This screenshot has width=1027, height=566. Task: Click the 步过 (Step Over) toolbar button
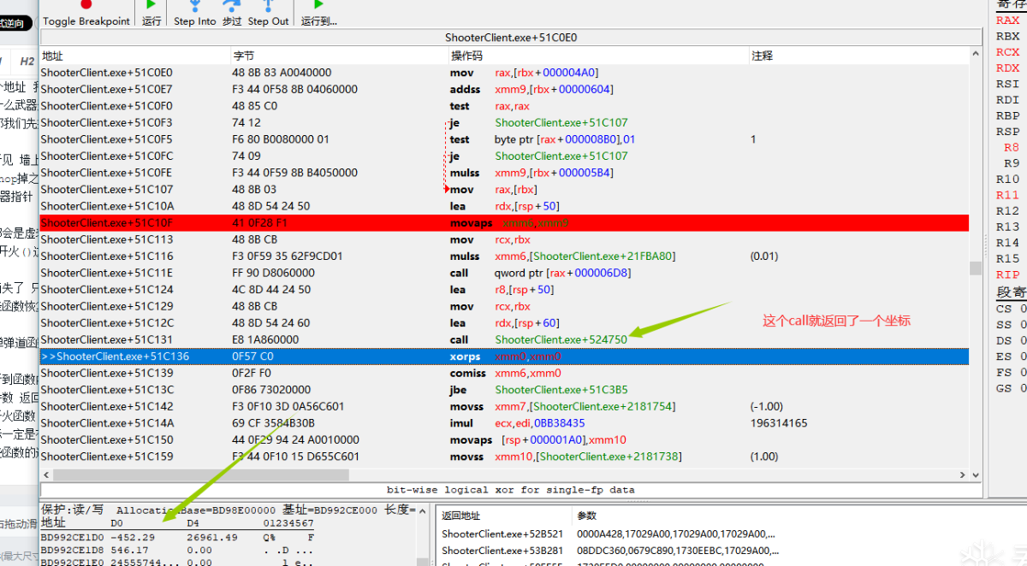[x=231, y=13]
